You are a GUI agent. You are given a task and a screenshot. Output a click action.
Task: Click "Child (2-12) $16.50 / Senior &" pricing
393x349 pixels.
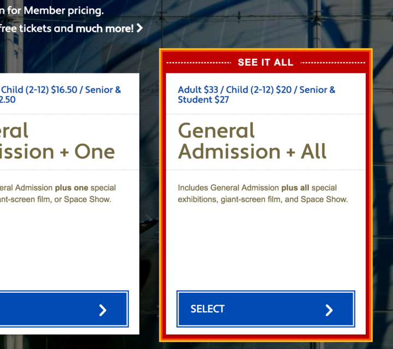click(x=61, y=90)
